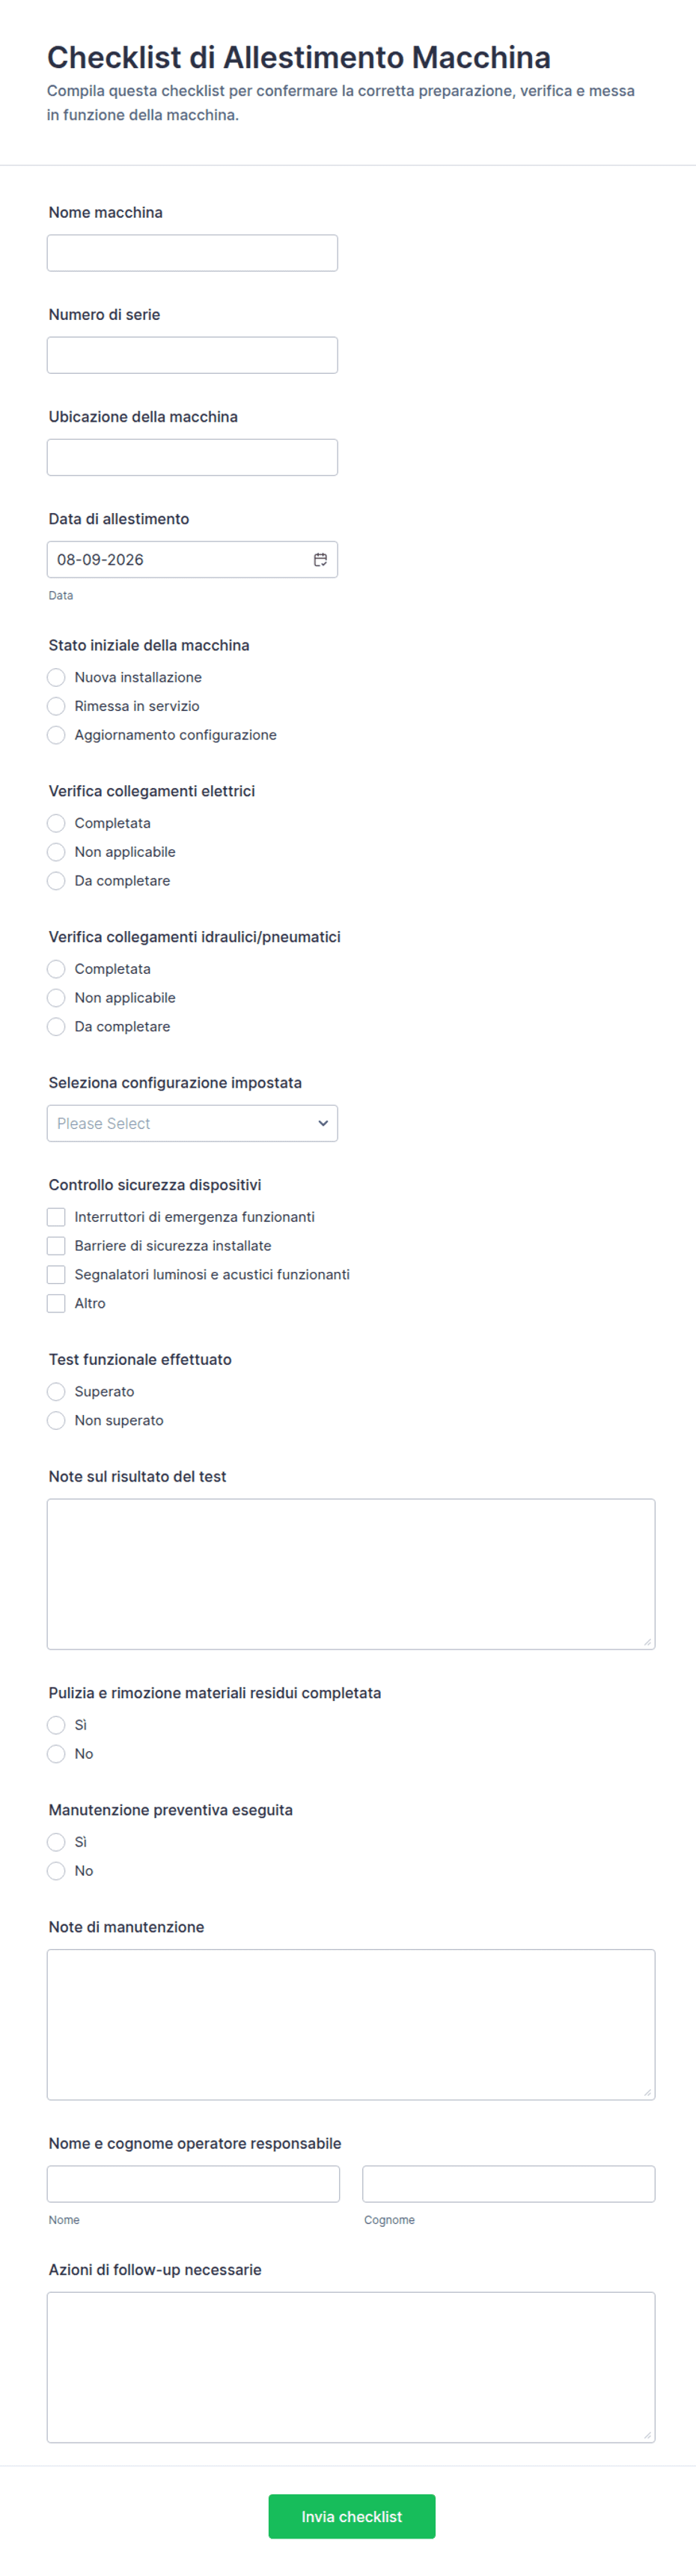Click the Numero di serie field
The width and height of the screenshot is (696, 2576).
point(192,355)
